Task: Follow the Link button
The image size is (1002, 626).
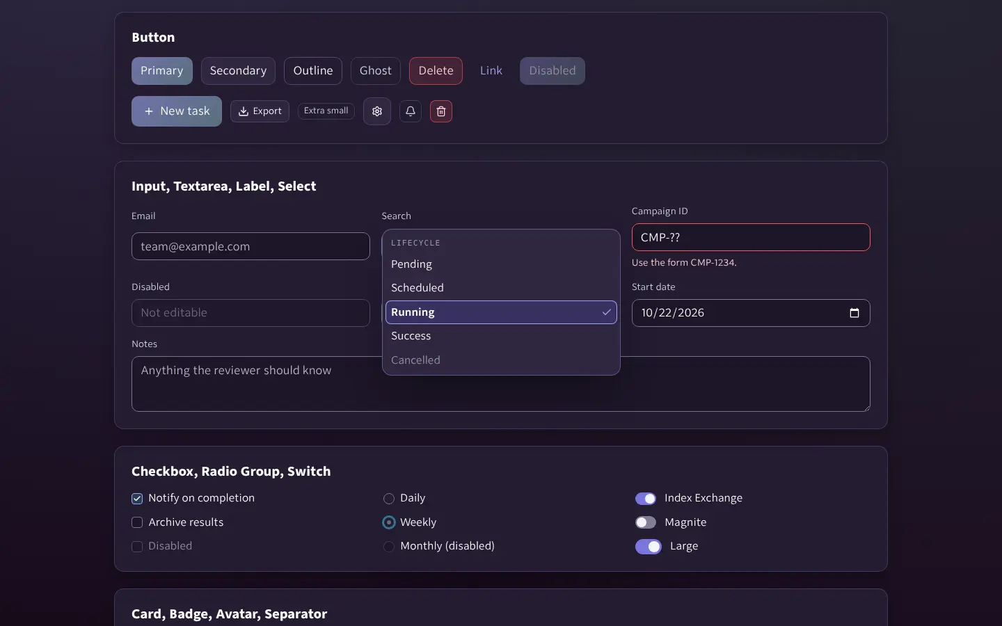Action: (x=491, y=71)
